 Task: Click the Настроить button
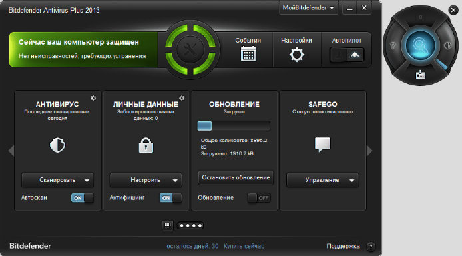(146, 180)
